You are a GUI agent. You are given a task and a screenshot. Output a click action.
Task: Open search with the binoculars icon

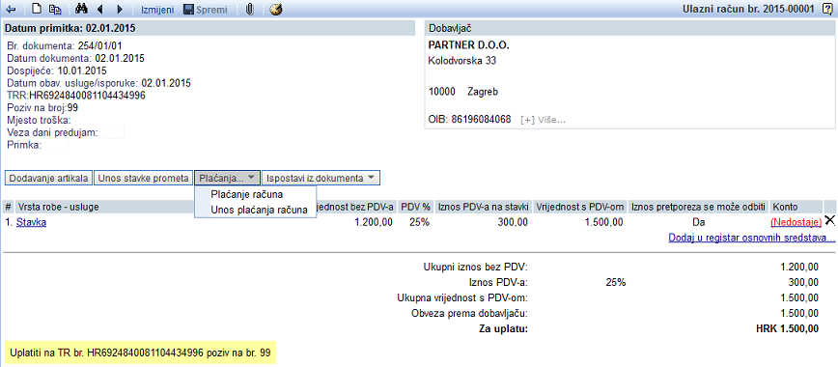(81, 9)
